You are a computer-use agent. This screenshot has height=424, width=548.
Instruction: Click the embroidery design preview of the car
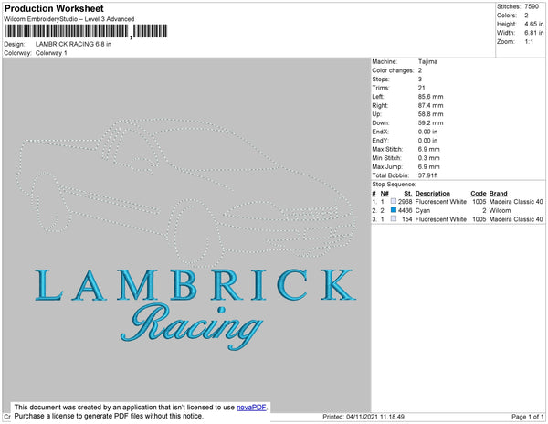[186, 192]
